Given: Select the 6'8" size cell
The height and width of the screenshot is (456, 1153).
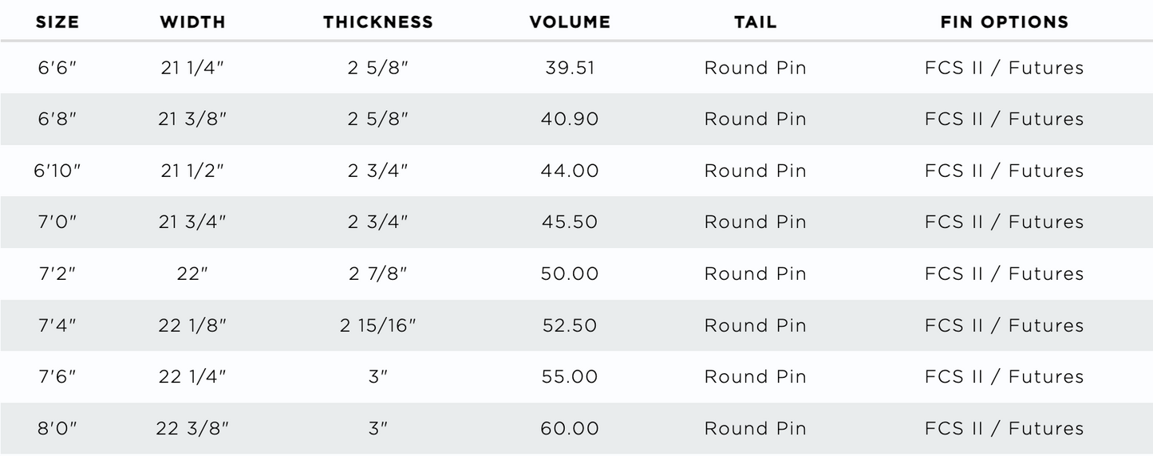Looking at the screenshot, I should [57, 120].
